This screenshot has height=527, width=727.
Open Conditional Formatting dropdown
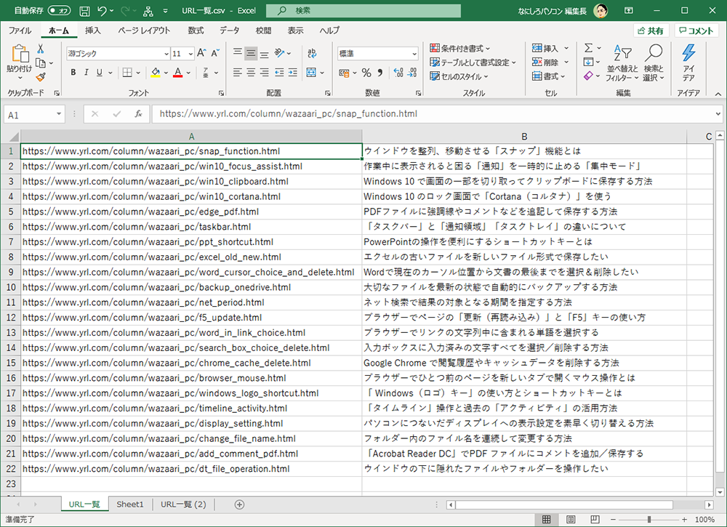(x=460, y=48)
